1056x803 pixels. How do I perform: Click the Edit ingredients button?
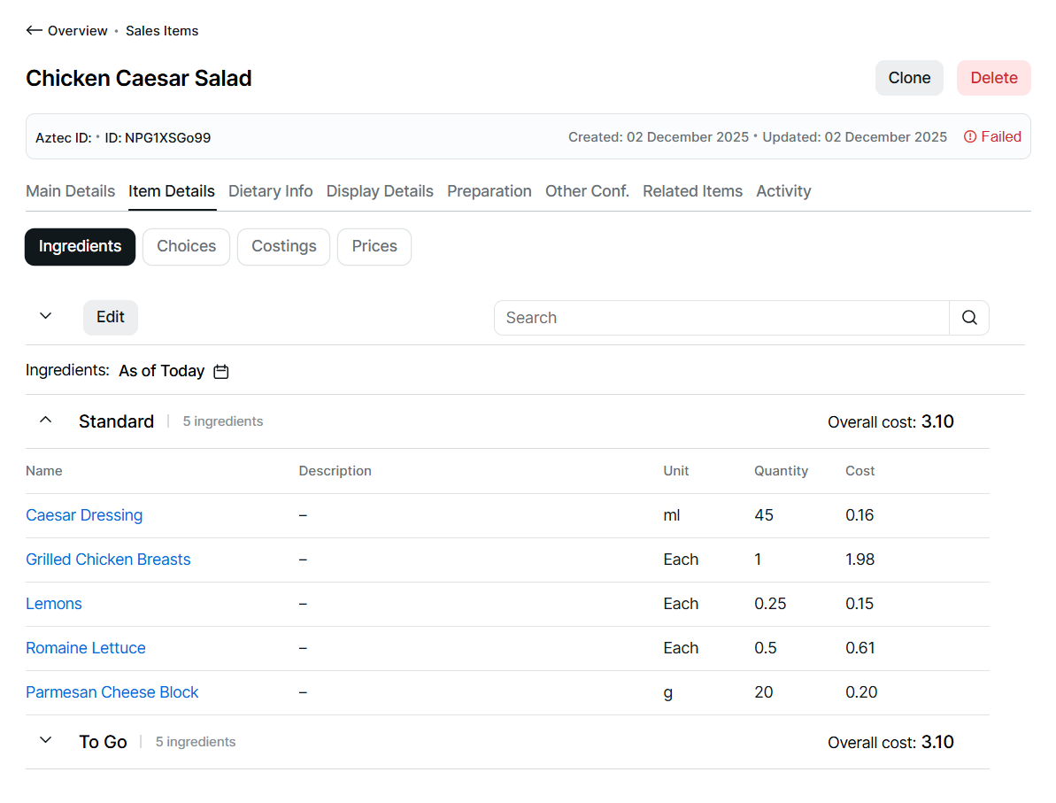point(111,318)
